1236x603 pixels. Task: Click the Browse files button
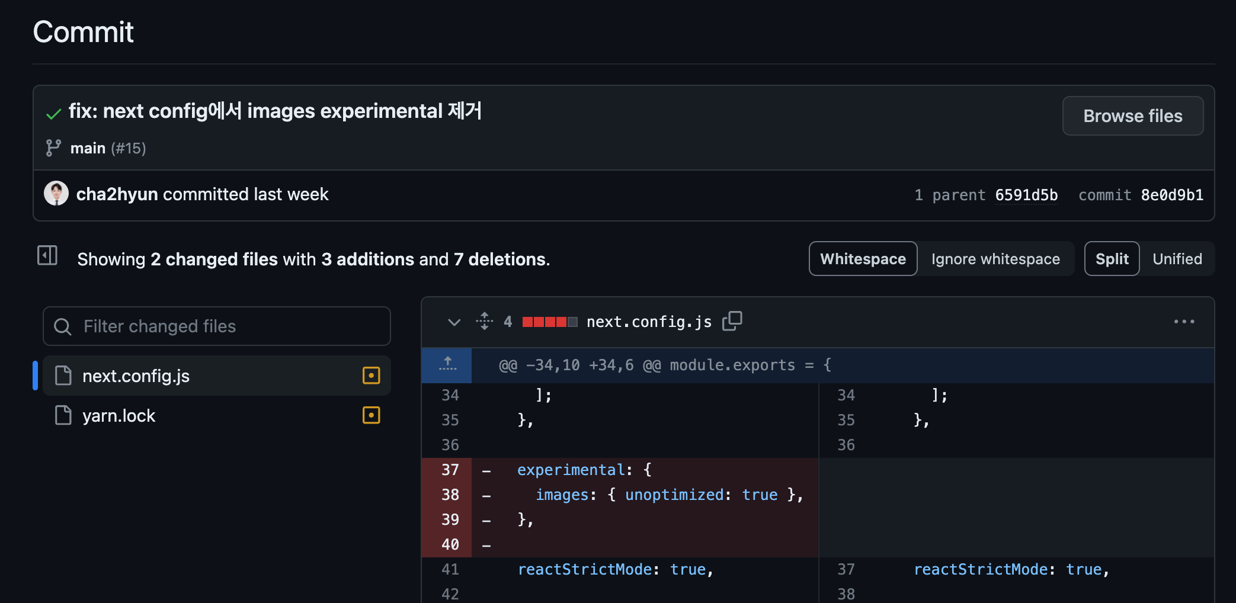click(x=1132, y=116)
